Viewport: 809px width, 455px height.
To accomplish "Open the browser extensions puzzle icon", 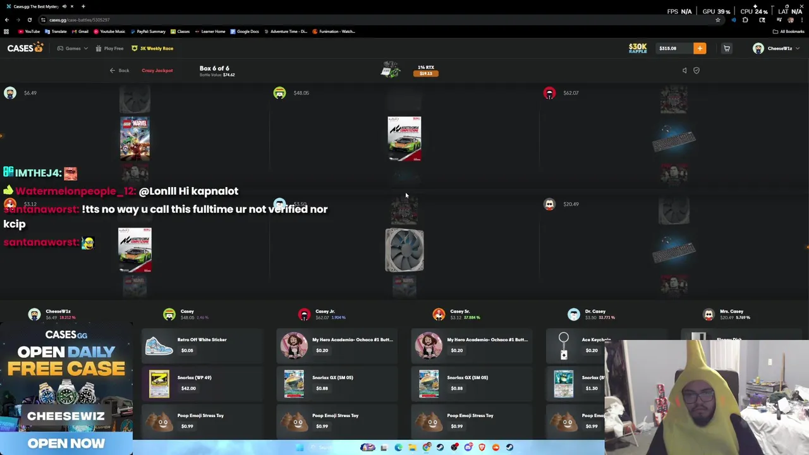I will coord(745,20).
